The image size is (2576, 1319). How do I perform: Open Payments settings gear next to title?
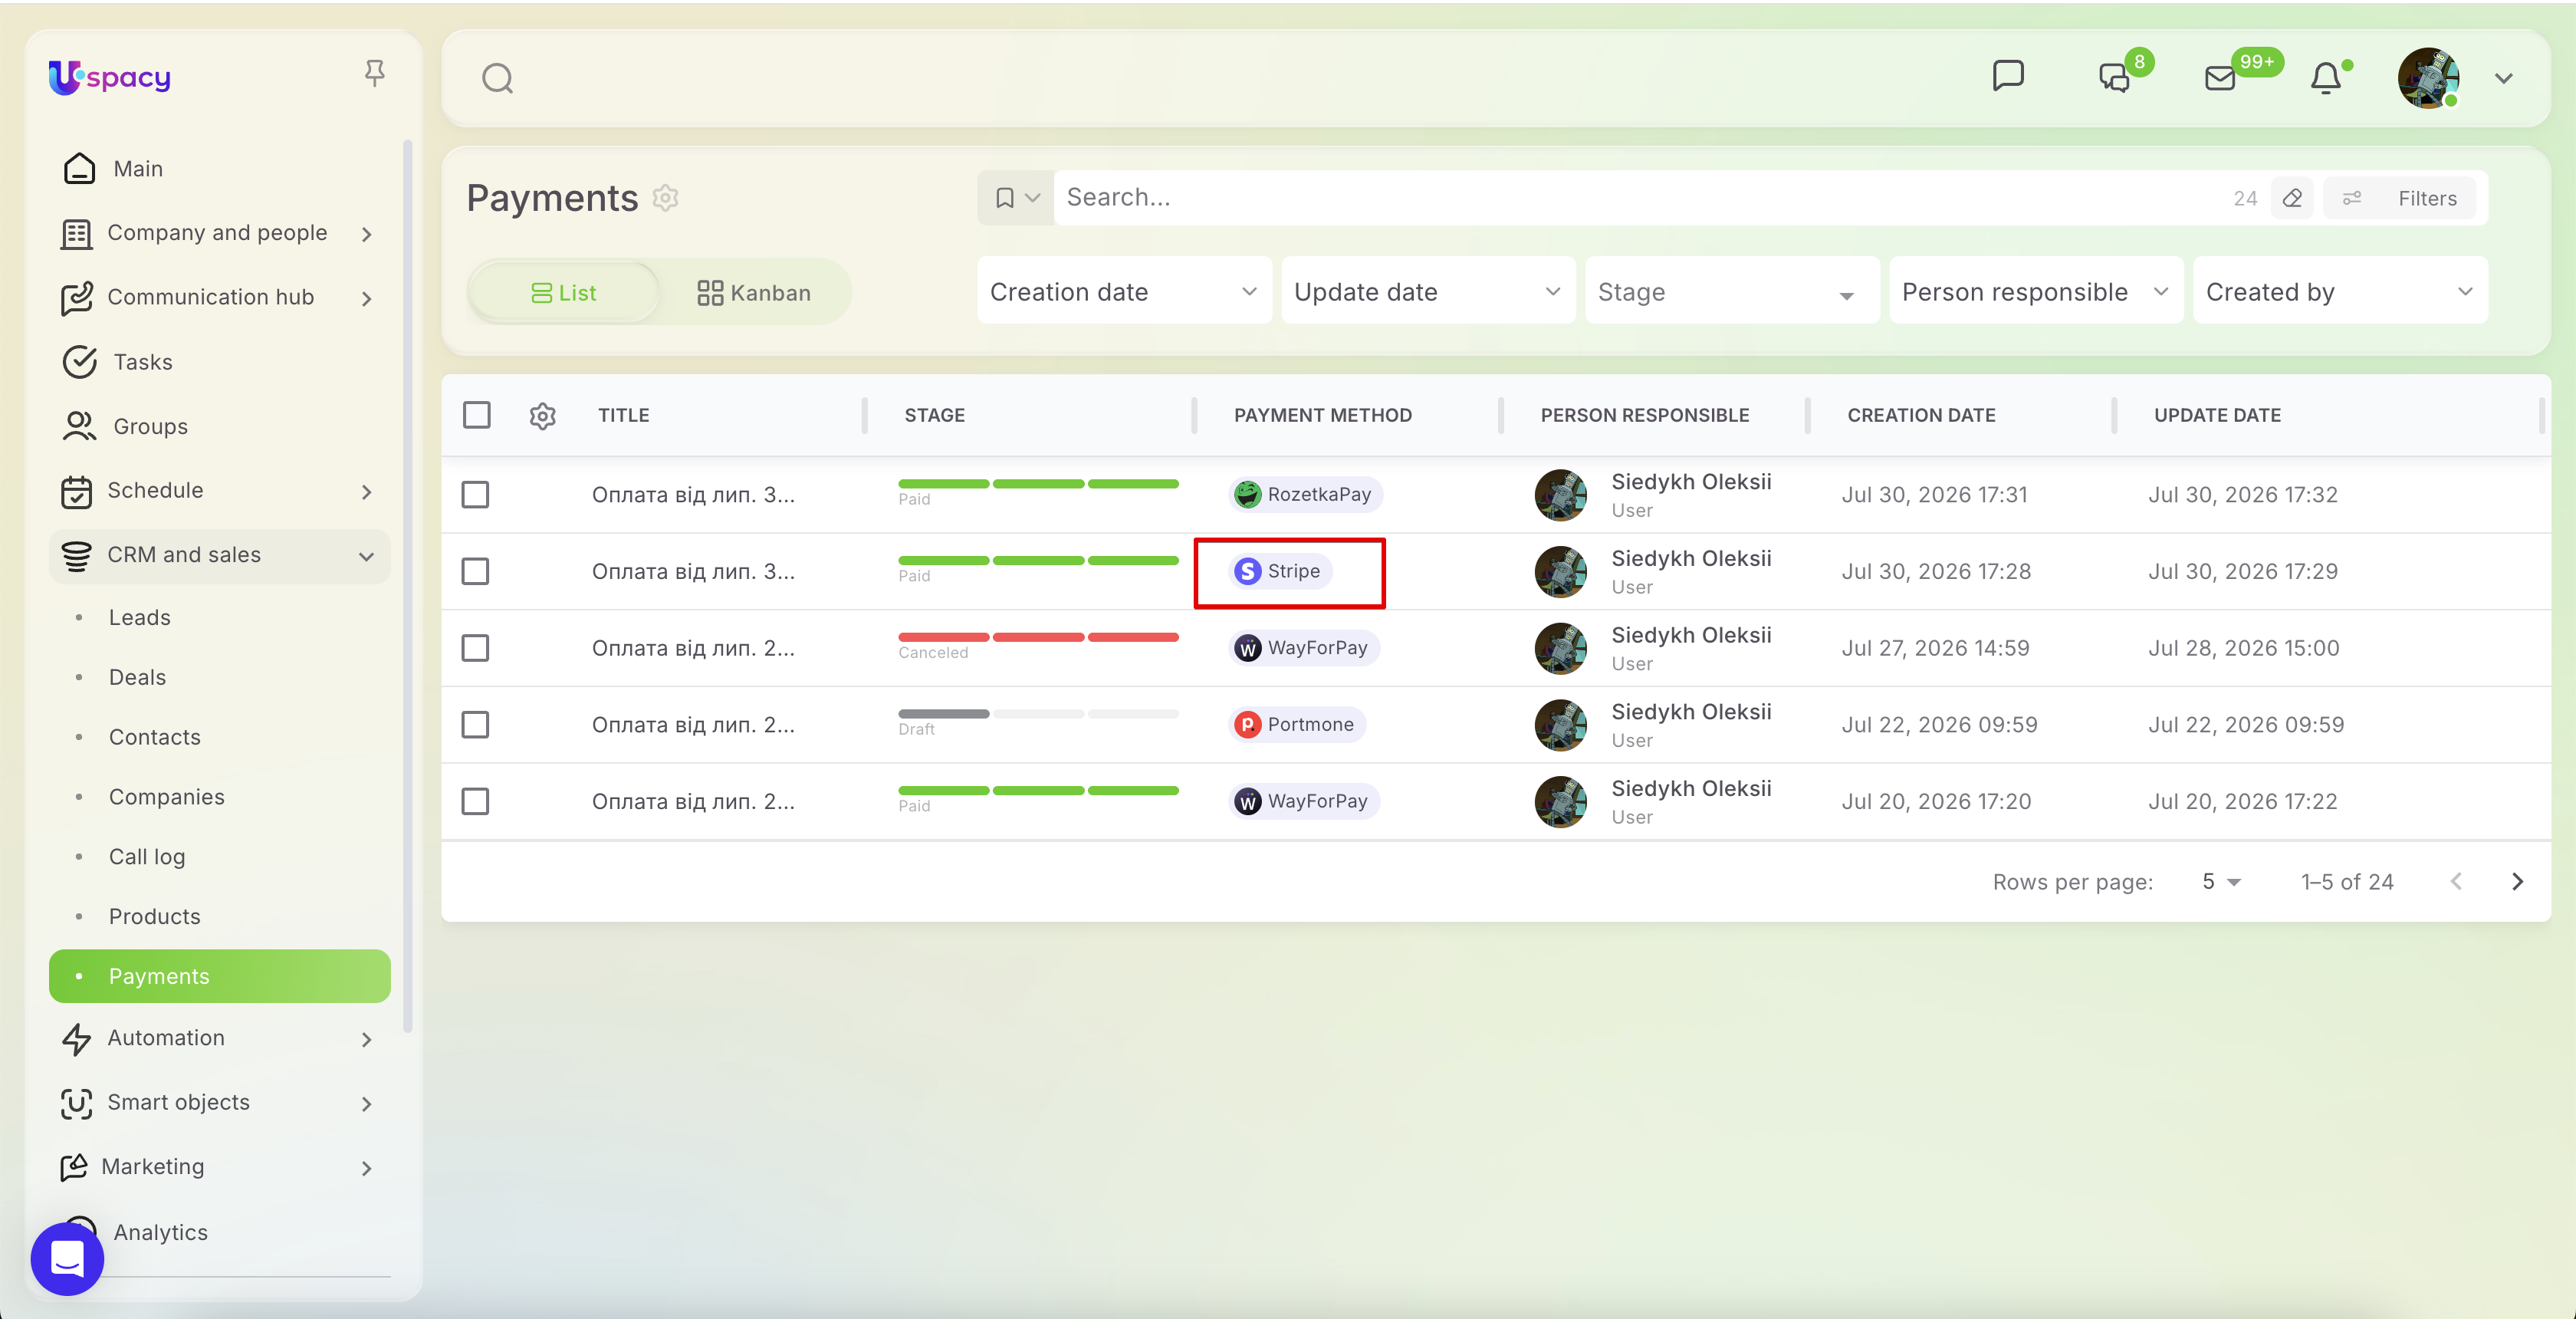click(665, 198)
